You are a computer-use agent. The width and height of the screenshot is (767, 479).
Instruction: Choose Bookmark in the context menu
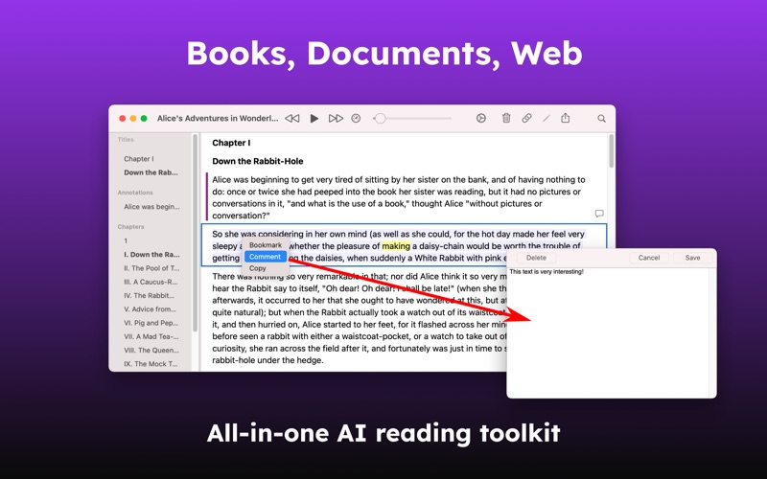coord(266,245)
